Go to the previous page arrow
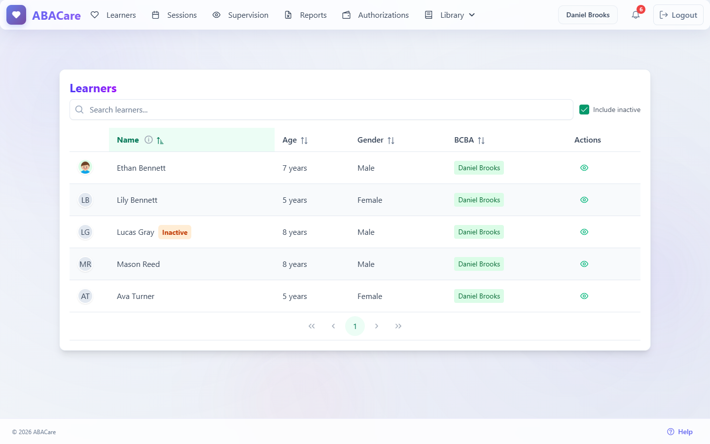Screen dimensions: 710x444 pyautogui.click(x=333, y=326)
